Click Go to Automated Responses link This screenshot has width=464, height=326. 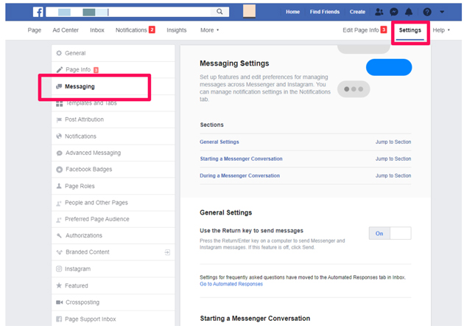click(x=231, y=284)
